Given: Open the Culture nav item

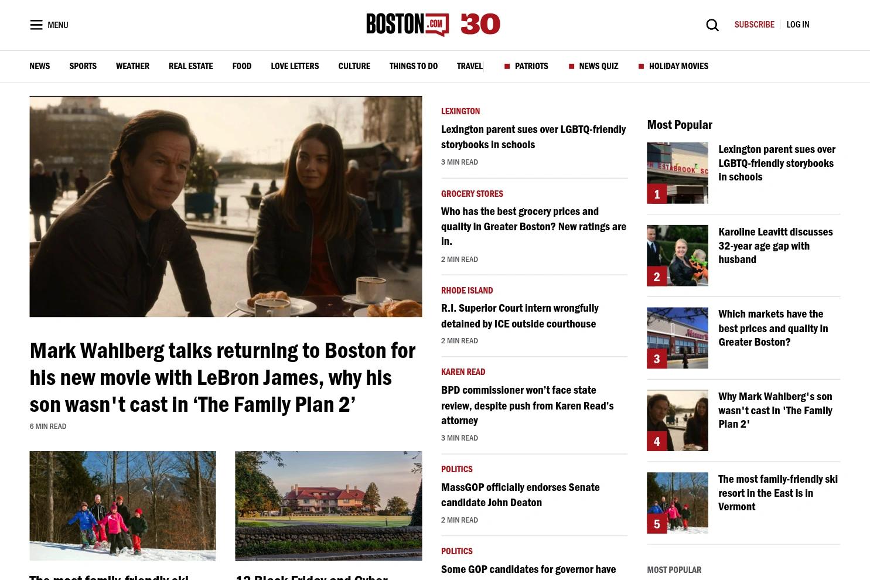Looking at the screenshot, I should pyautogui.click(x=354, y=66).
